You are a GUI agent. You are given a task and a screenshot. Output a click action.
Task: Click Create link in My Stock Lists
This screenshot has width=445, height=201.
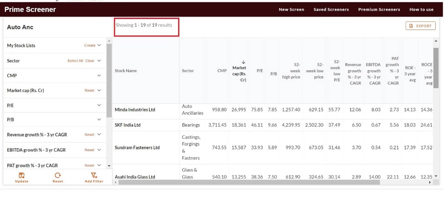point(90,46)
